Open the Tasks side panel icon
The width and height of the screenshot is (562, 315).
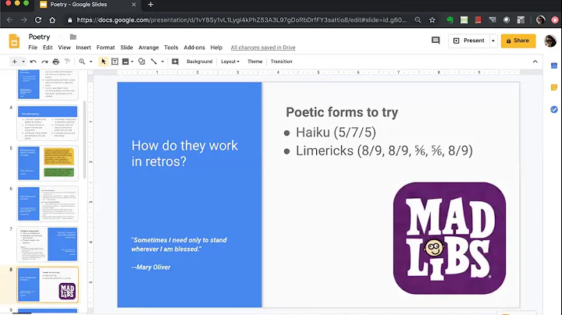coord(553,109)
